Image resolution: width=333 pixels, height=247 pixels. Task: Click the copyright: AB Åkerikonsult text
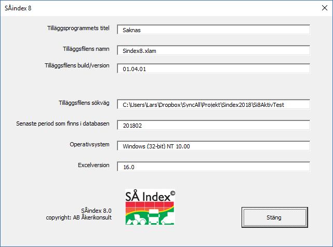78,217
